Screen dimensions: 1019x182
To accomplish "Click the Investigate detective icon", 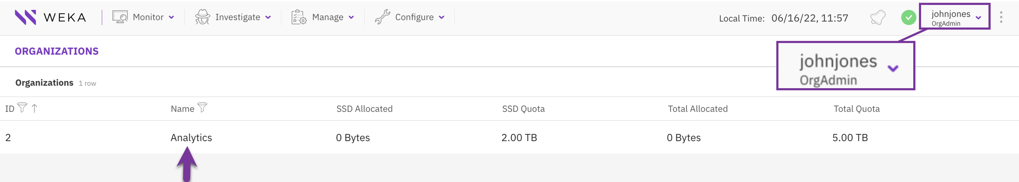I will (x=203, y=17).
